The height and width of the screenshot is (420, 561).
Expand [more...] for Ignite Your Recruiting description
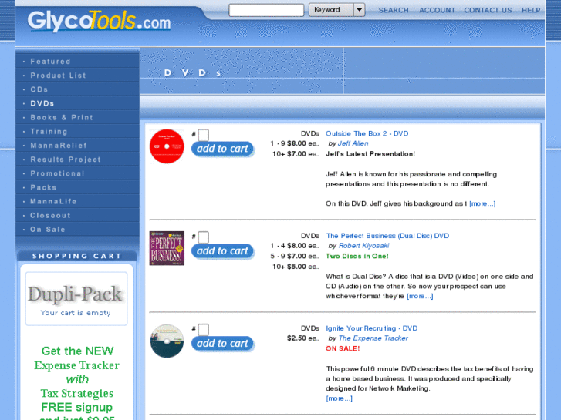point(340,398)
